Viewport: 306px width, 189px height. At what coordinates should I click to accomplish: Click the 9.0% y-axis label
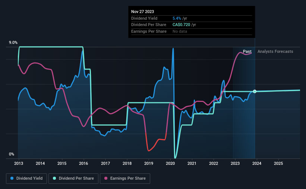(13, 43)
